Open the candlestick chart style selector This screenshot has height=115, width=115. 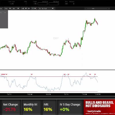(24, 9)
